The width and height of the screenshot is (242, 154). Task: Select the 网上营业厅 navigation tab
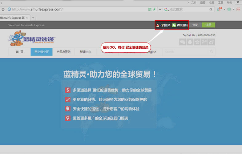tap(42, 52)
